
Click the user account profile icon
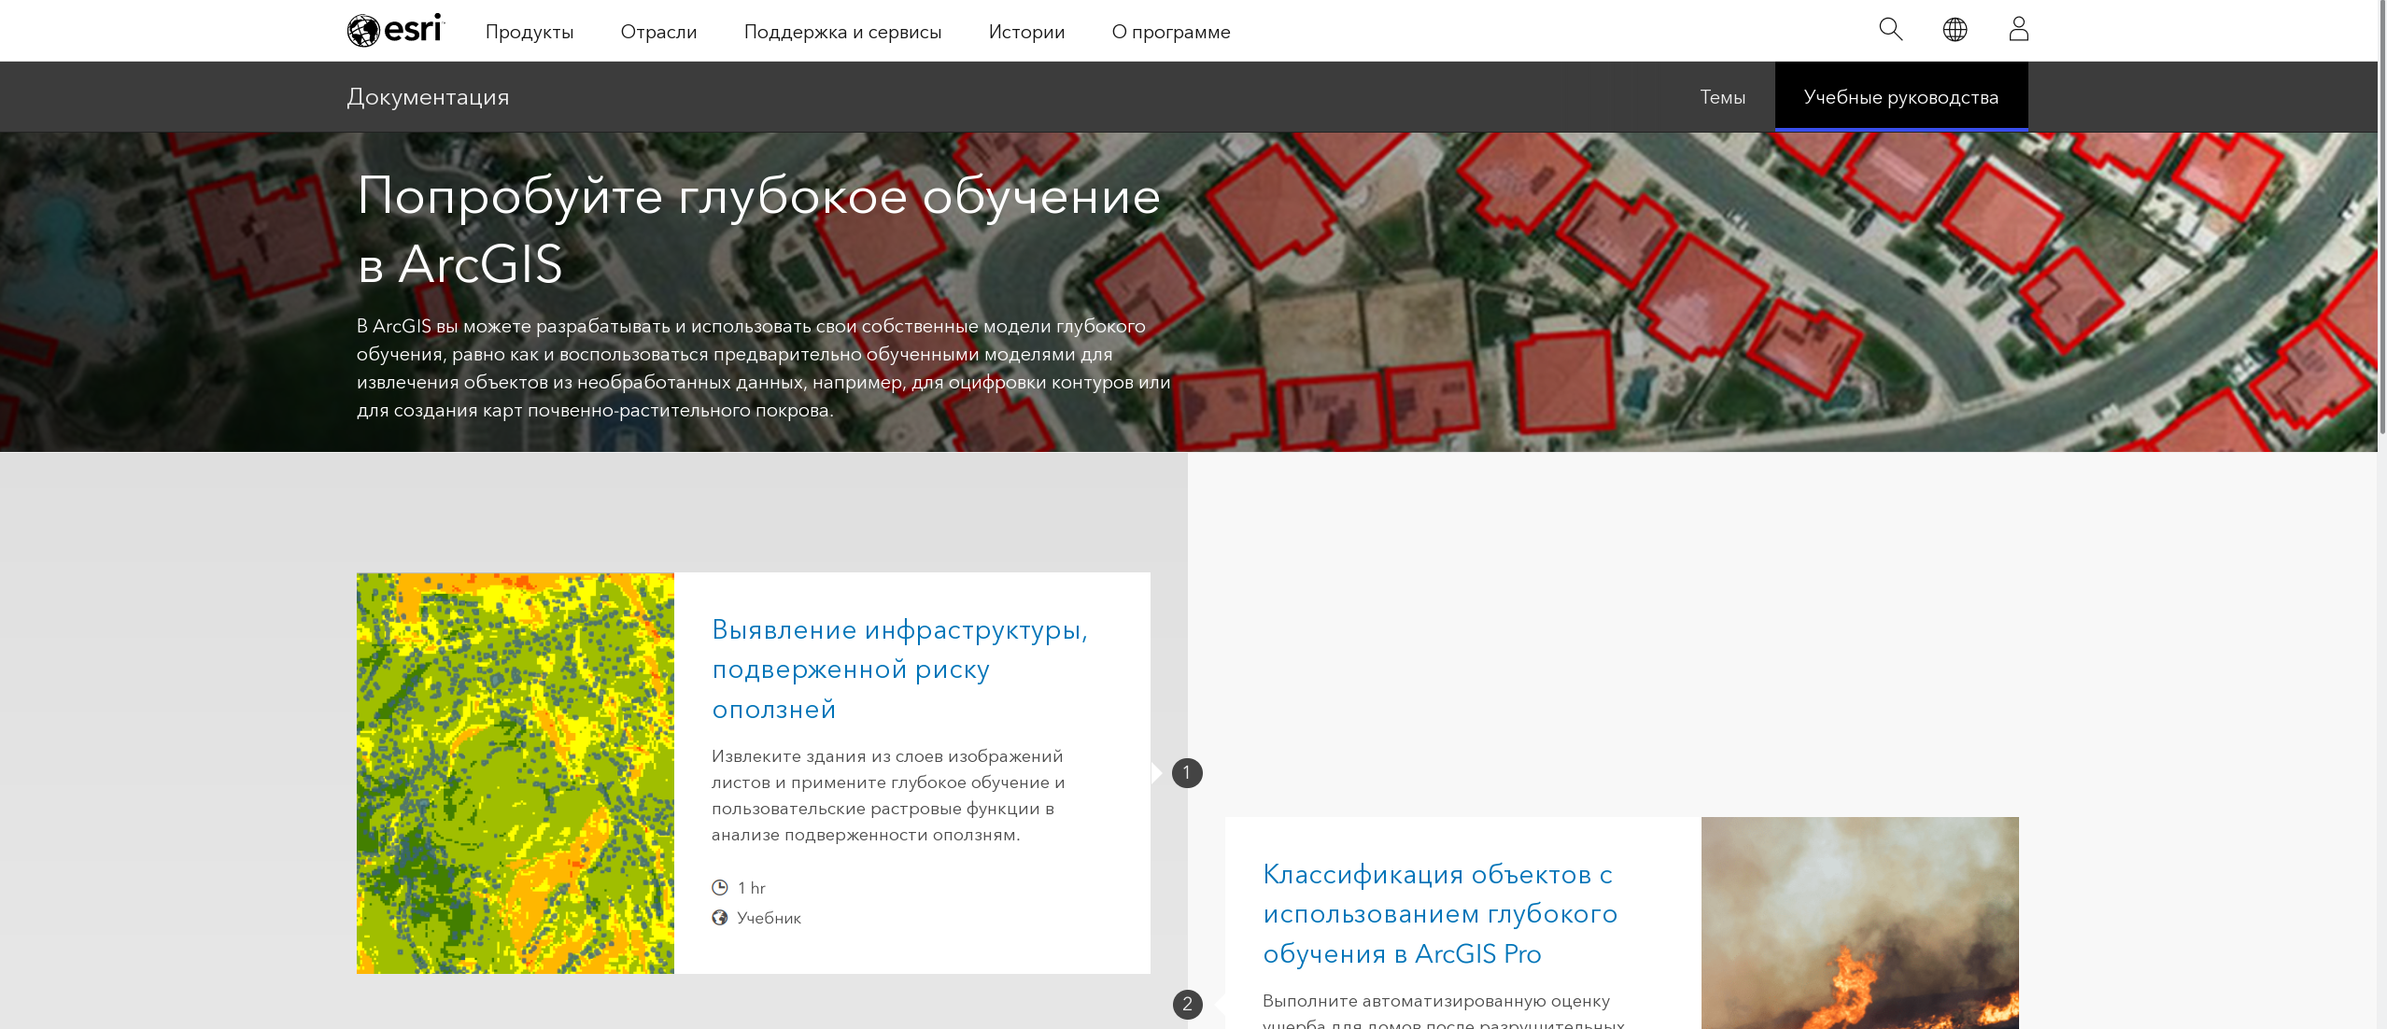click(x=2018, y=30)
